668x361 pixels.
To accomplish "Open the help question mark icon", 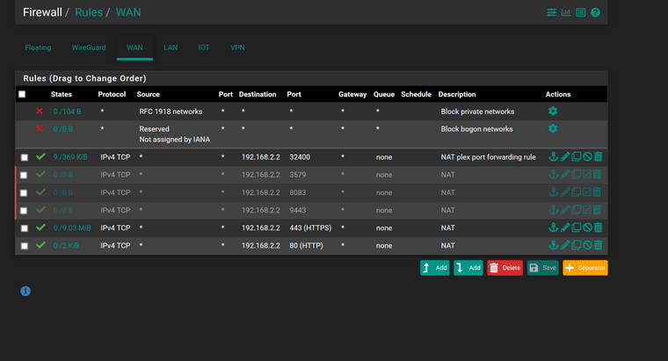I will 595,12.
